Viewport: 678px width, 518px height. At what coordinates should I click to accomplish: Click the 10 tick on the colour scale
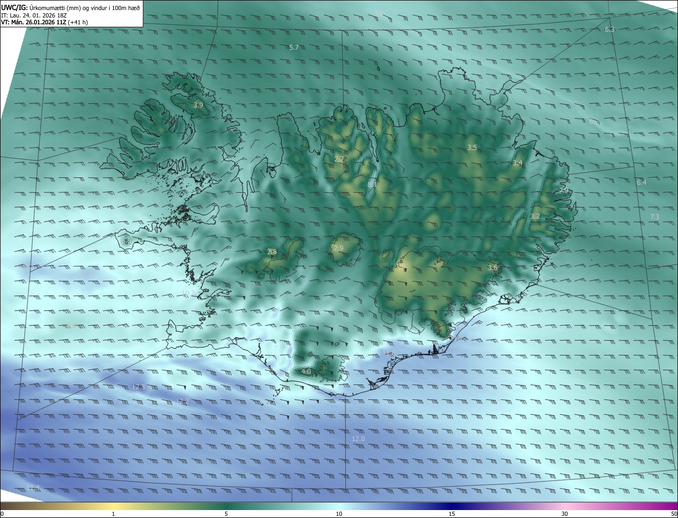[x=339, y=514]
